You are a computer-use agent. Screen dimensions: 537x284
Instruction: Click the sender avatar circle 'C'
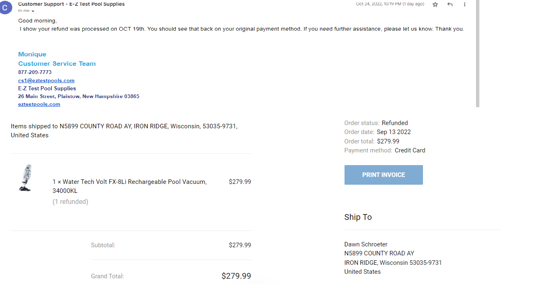tap(5, 7)
